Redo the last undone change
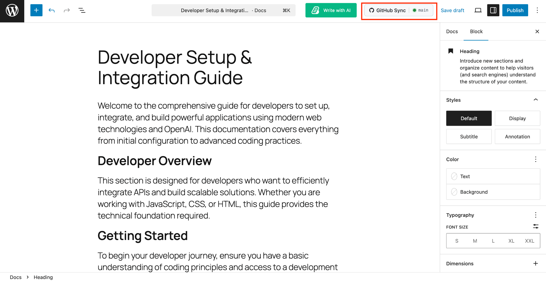Image resolution: width=546 pixels, height=281 pixels. (67, 10)
